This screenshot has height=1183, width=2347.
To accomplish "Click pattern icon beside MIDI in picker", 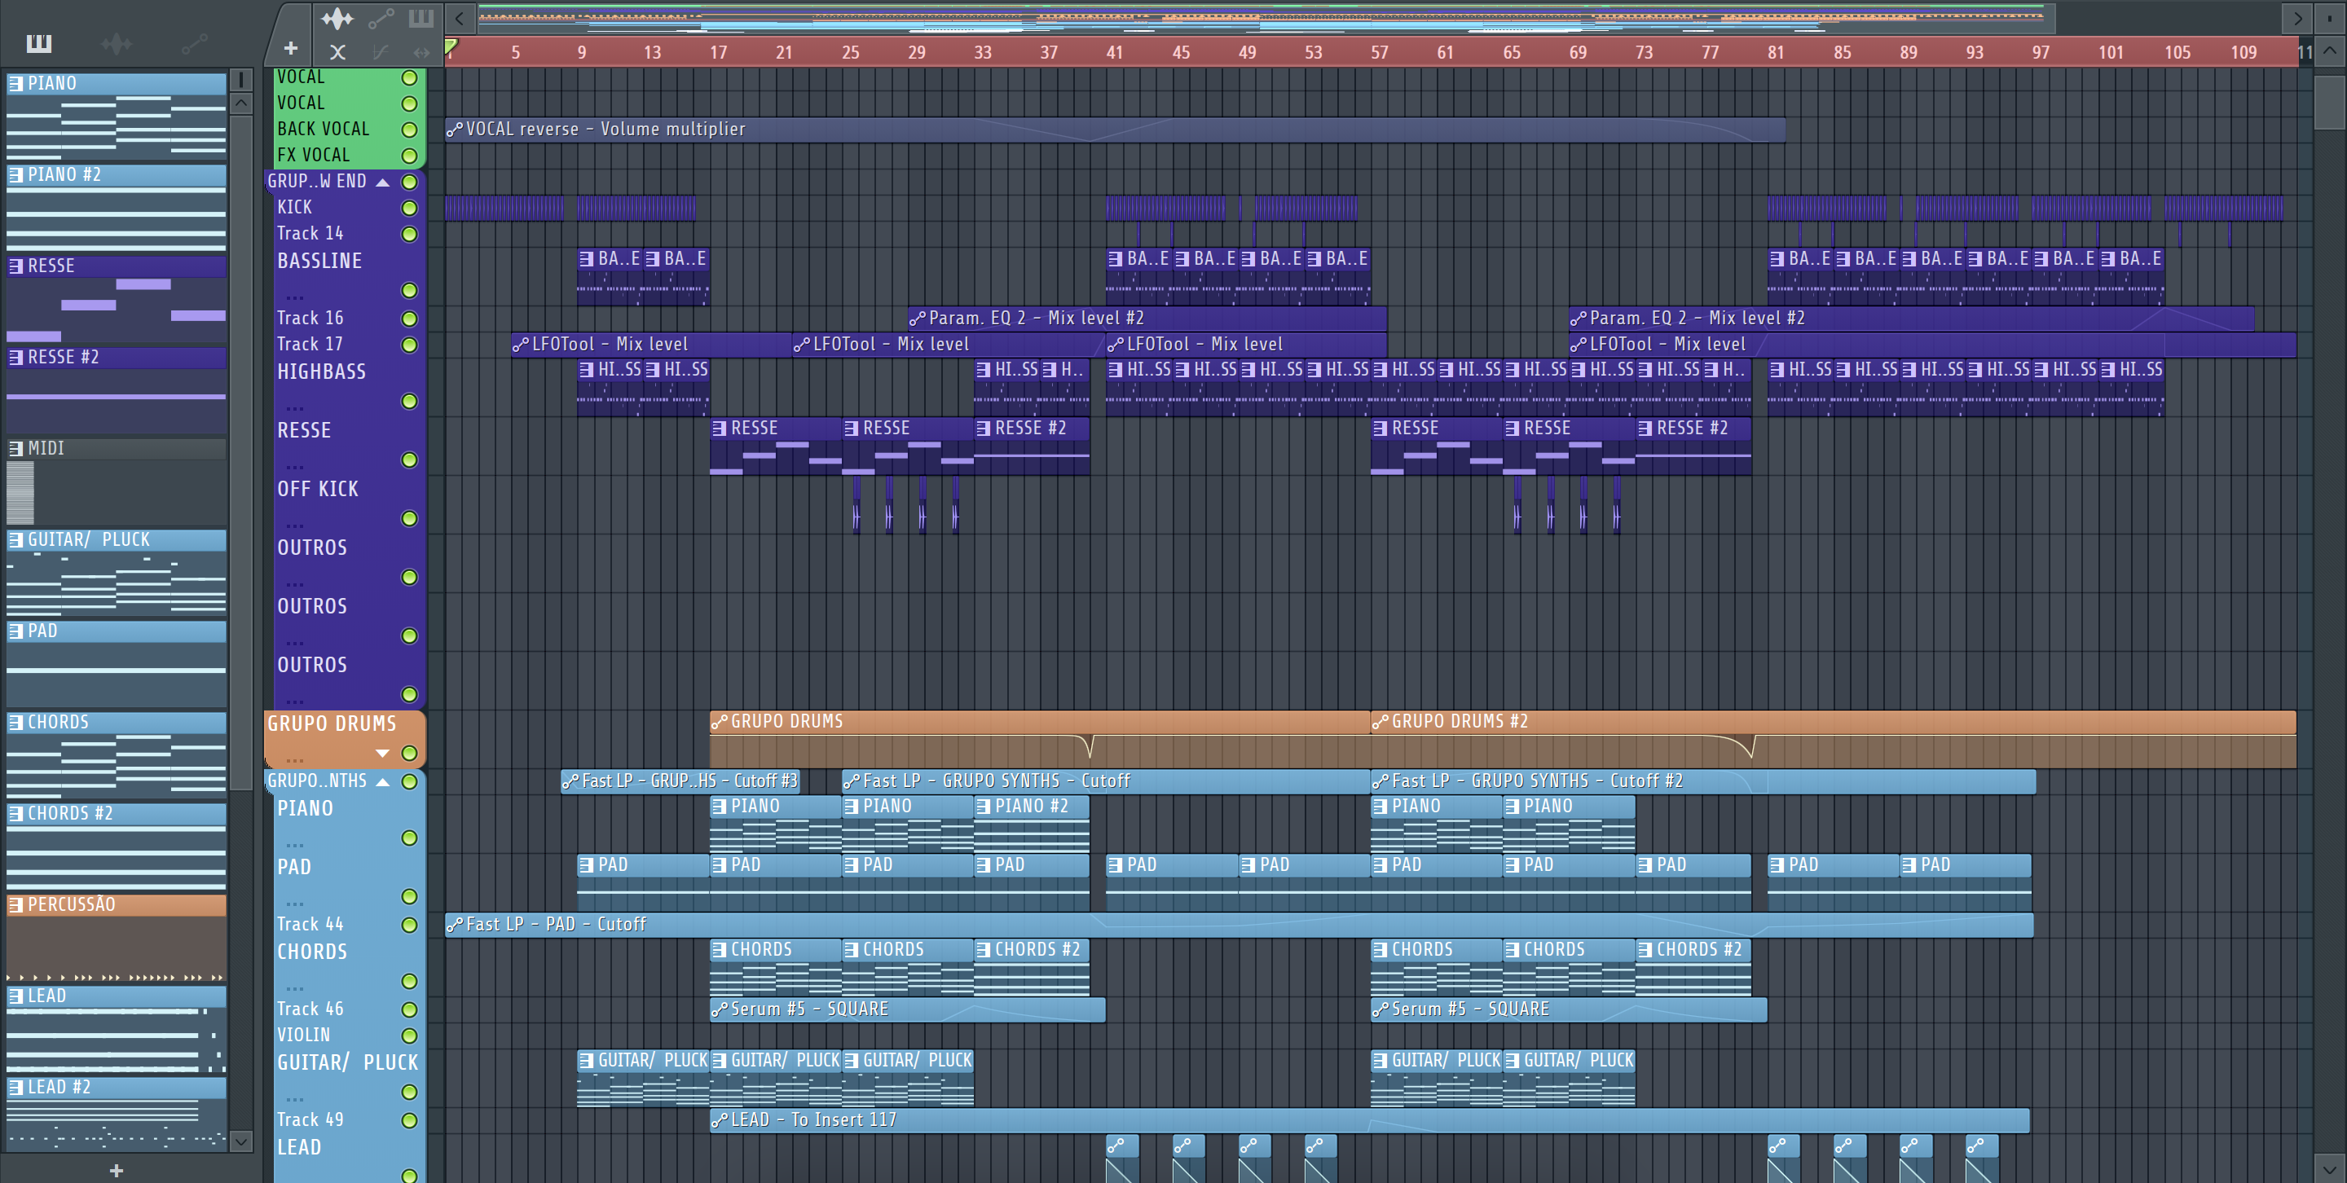I will tap(15, 448).
